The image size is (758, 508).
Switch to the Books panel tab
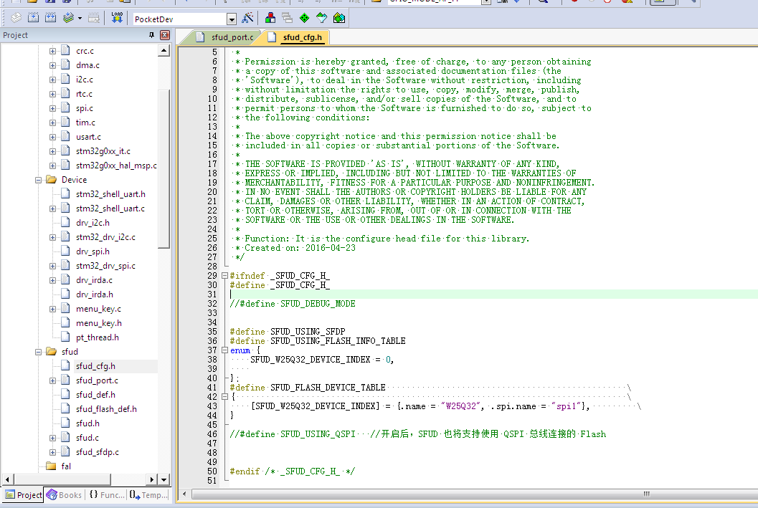(65, 495)
